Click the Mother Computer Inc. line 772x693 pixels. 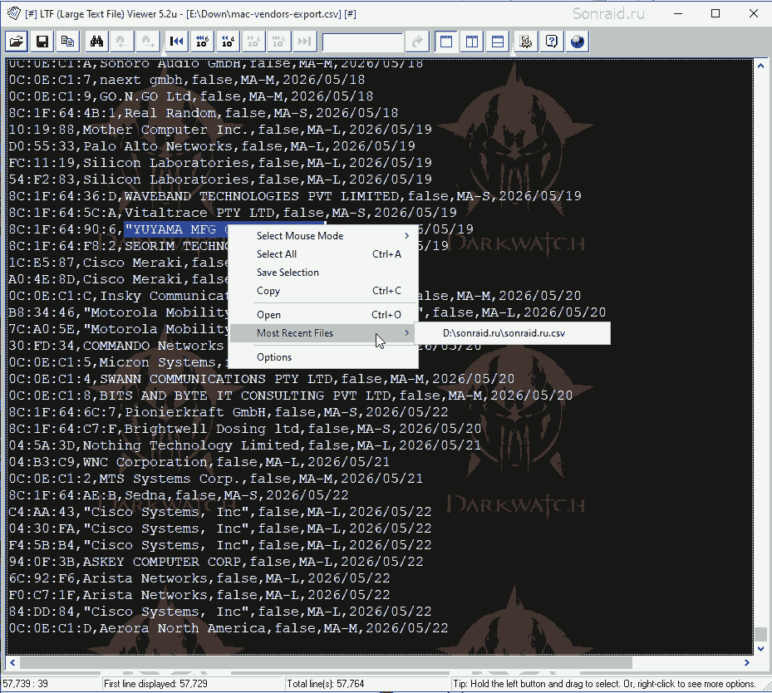tap(220, 130)
